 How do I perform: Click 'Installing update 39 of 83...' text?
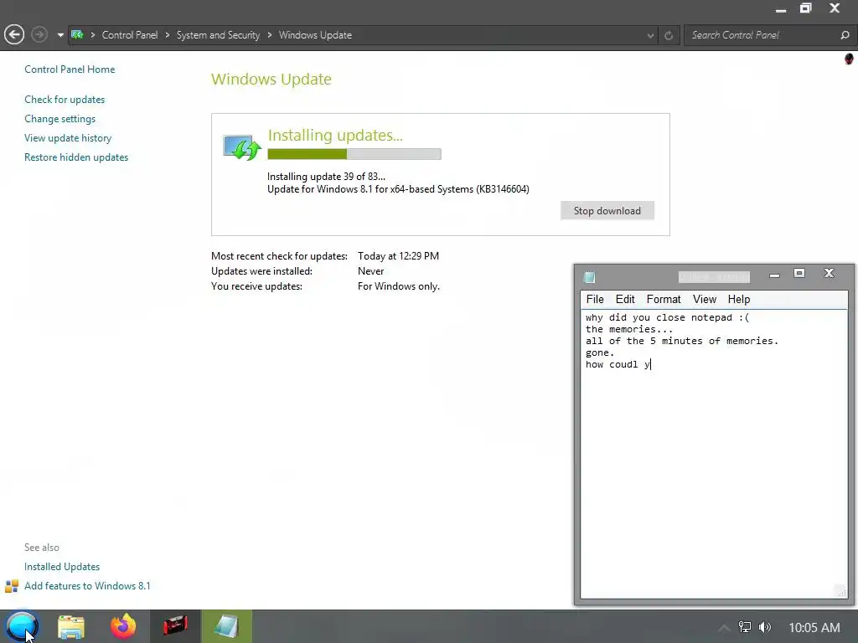coord(326,177)
